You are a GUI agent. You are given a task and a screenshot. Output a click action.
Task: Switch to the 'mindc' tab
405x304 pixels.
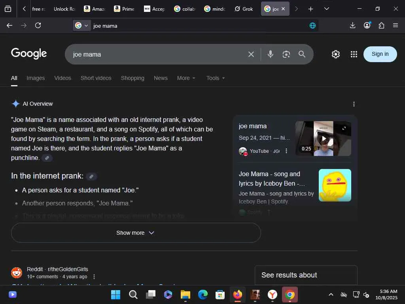(214, 9)
